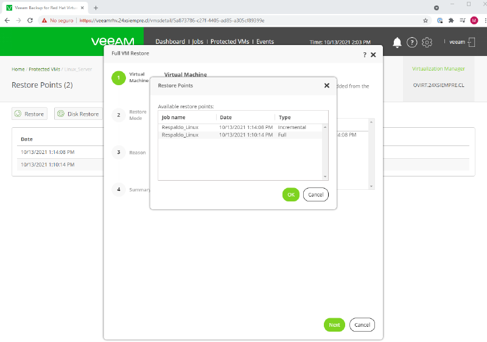Go back in browser history
This screenshot has height=342, width=487.
pyautogui.click(x=7, y=21)
